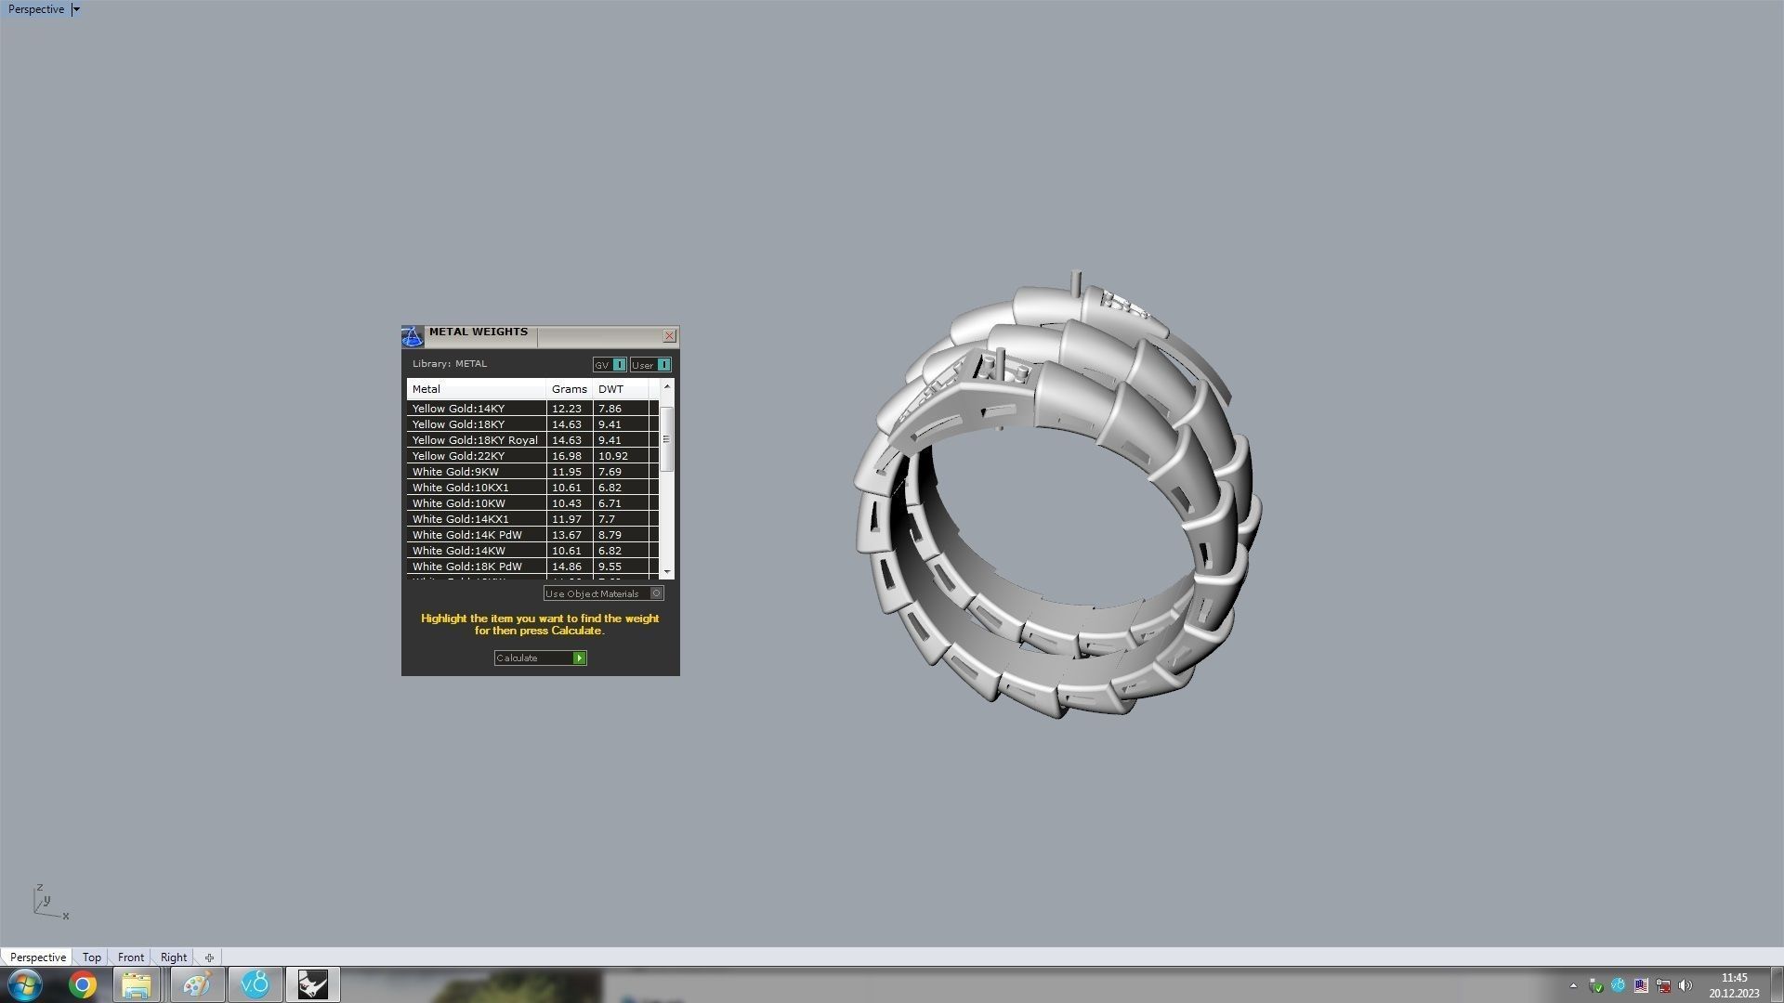Select the Yellow Gold:18KY Royal row
This screenshot has height=1003, width=1784.
tap(532, 440)
